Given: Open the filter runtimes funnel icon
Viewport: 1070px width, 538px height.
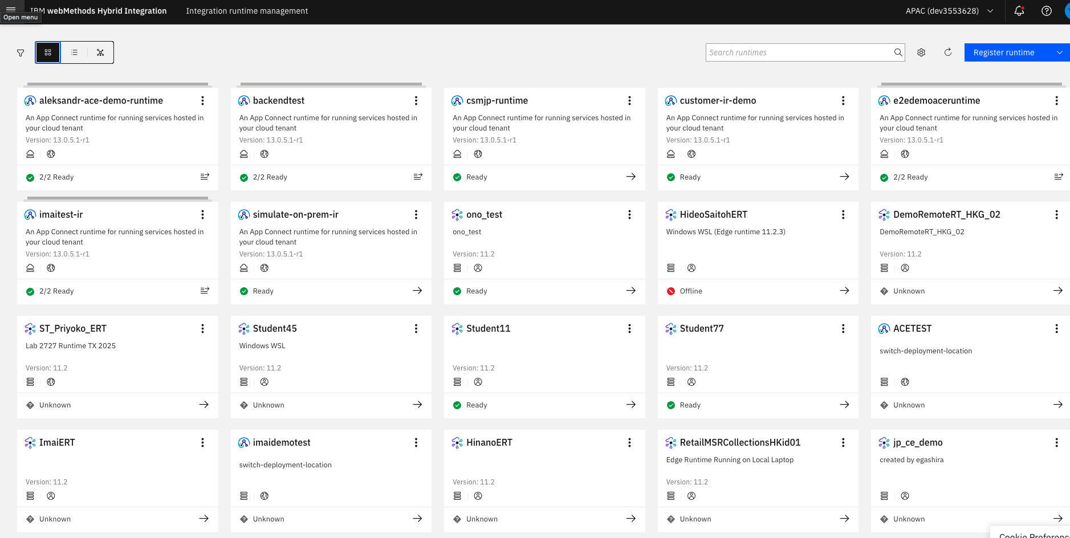Looking at the screenshot, I should coord(21,53).
